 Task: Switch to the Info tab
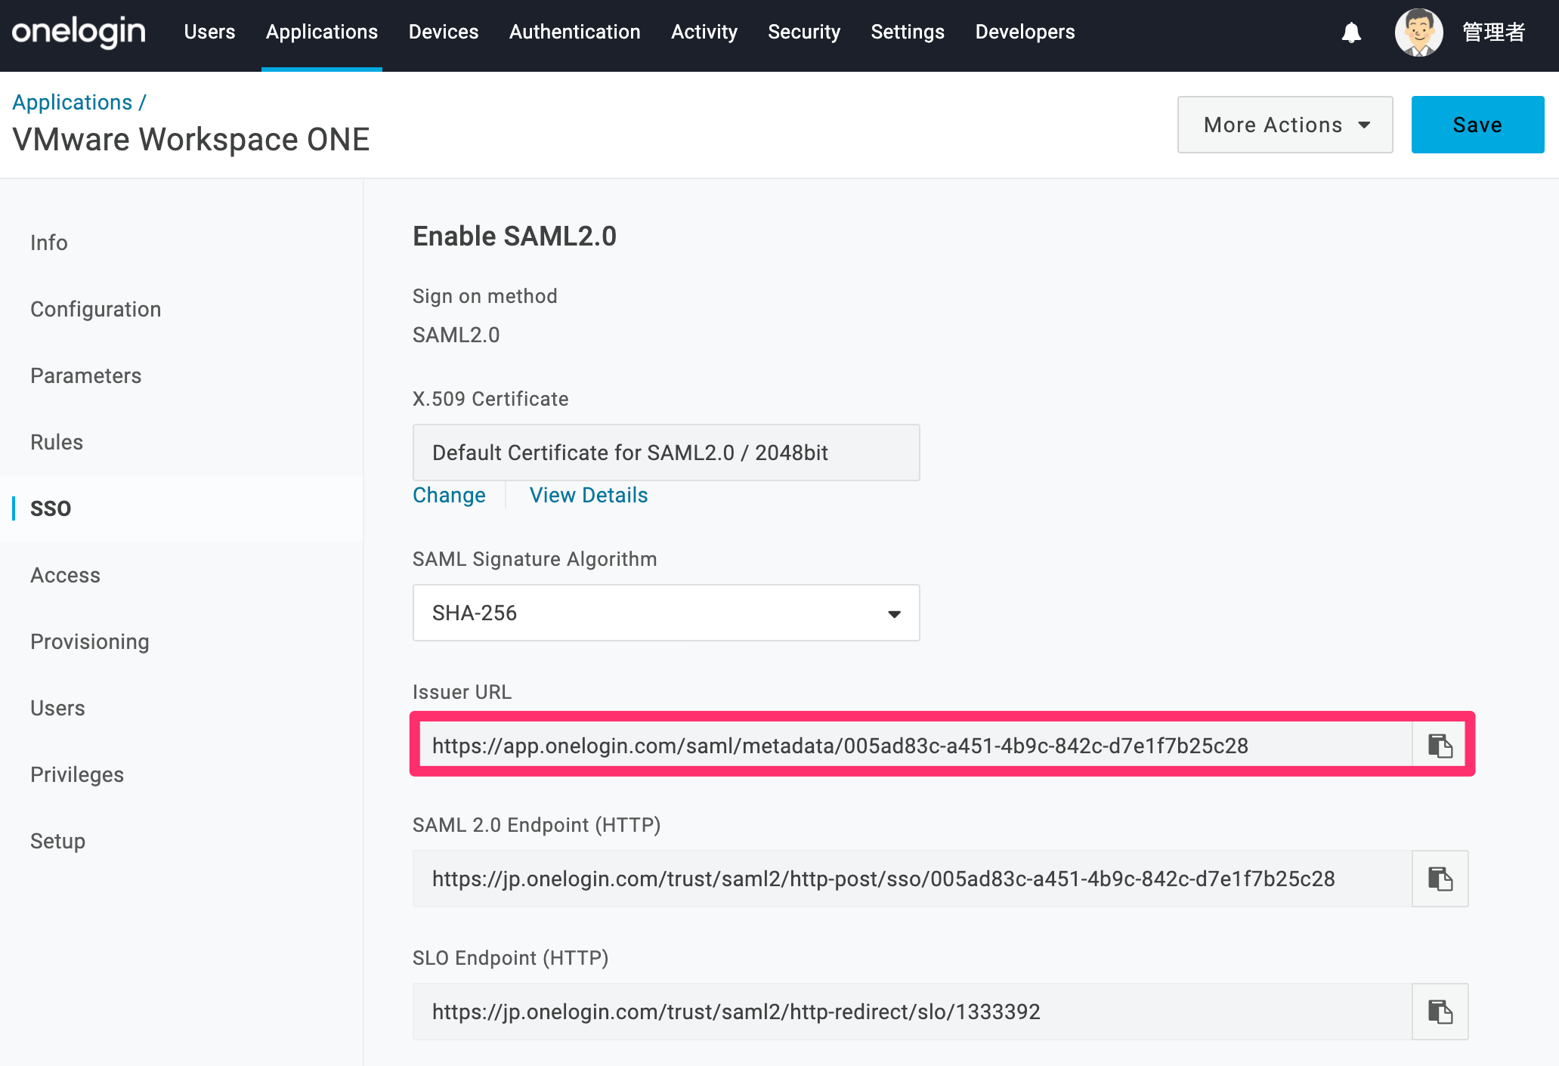pos(49,243)
